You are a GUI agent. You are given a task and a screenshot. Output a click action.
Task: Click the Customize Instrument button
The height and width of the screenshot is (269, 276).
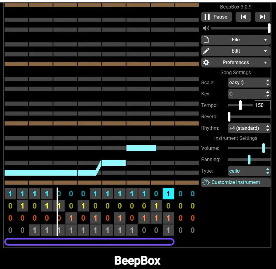tap(236, 182)
